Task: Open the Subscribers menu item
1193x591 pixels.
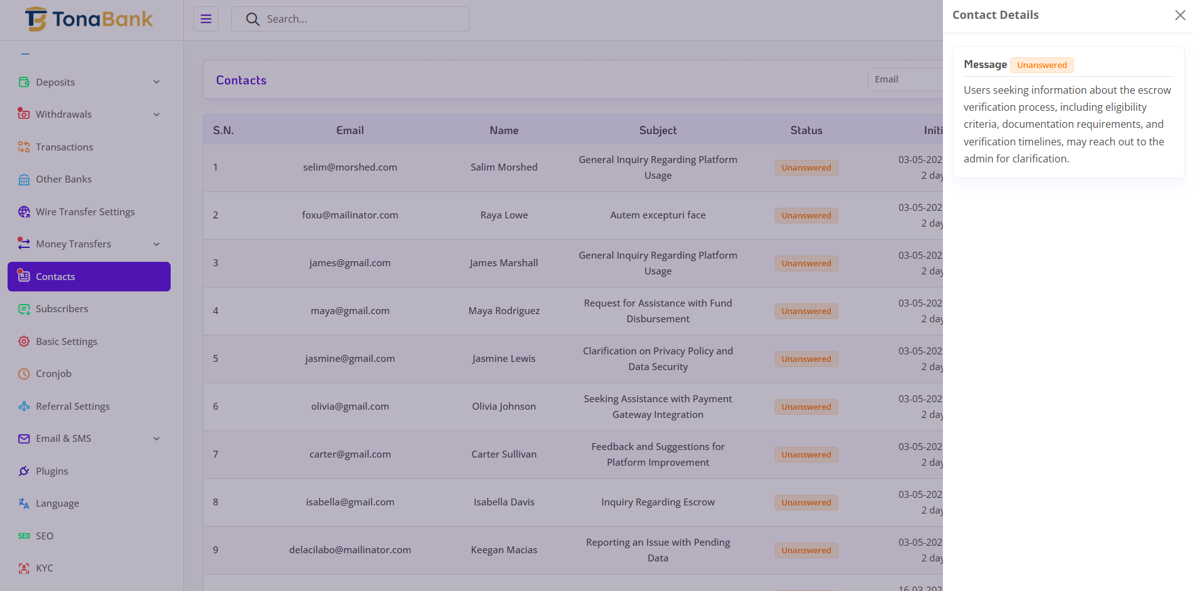Action: (x=62, y=309)
